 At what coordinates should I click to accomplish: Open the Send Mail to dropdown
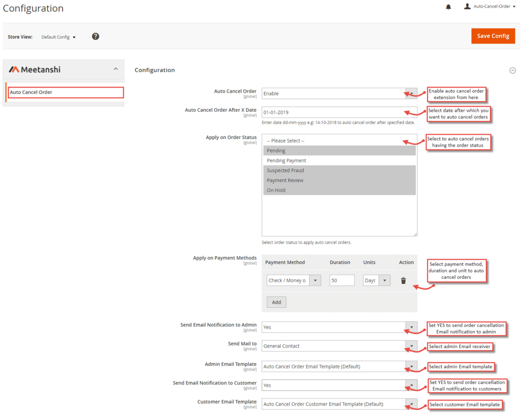click(x=339, y=346)
